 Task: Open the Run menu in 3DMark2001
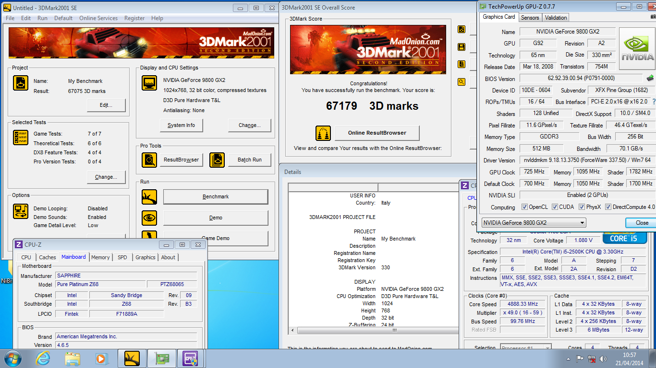(x=42, y=18)
